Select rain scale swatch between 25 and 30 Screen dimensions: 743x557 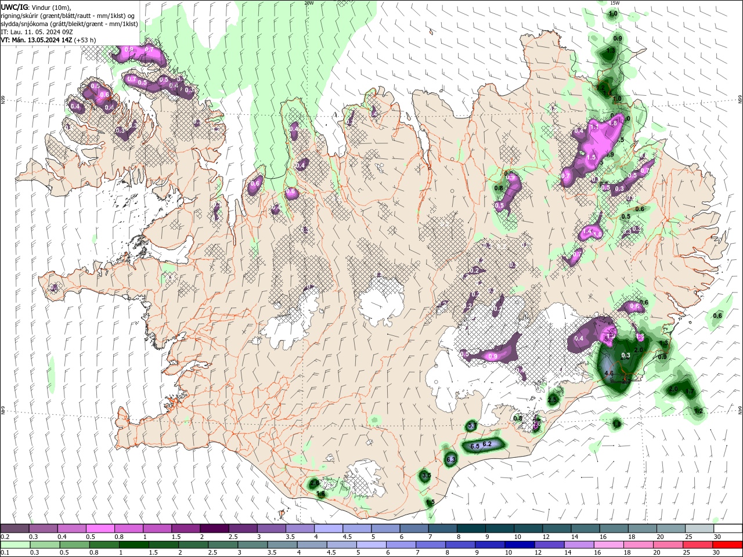pyautogui.click(x=698, y=544)
